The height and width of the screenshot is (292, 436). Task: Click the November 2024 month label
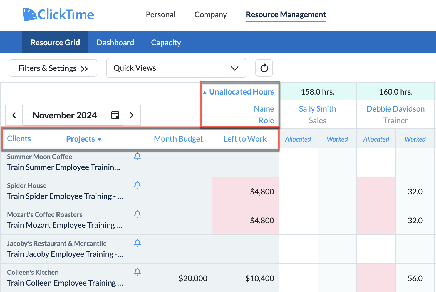65,115
